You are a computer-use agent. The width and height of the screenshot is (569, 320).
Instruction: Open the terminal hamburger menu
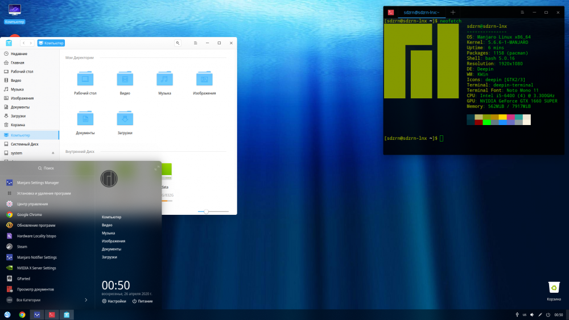tap(522, 12)
